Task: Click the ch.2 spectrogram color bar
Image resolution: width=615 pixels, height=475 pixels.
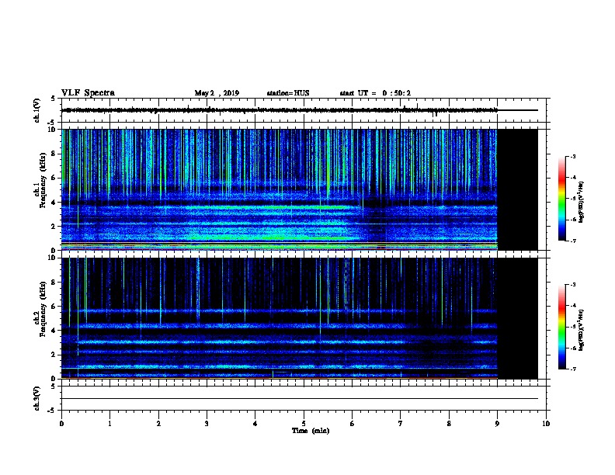Action: click(561, 327)
